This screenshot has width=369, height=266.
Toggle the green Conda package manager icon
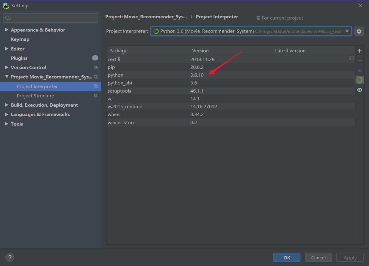pos(360,80)
